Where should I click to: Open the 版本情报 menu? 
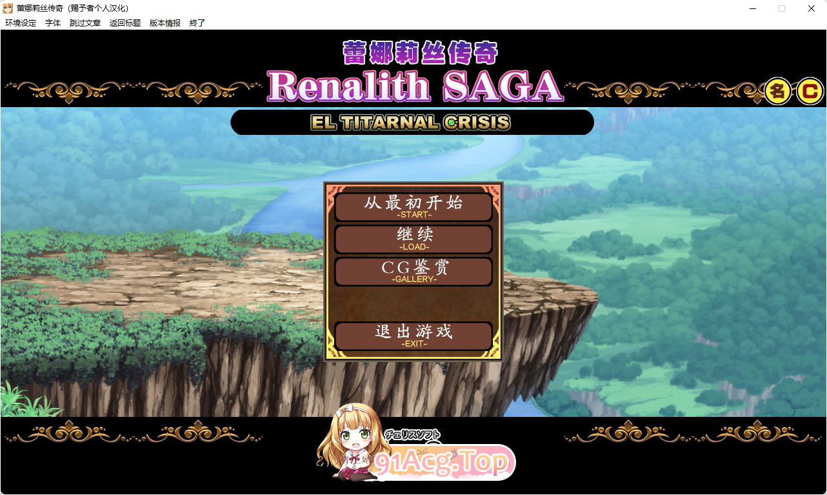tap(165, 23)
